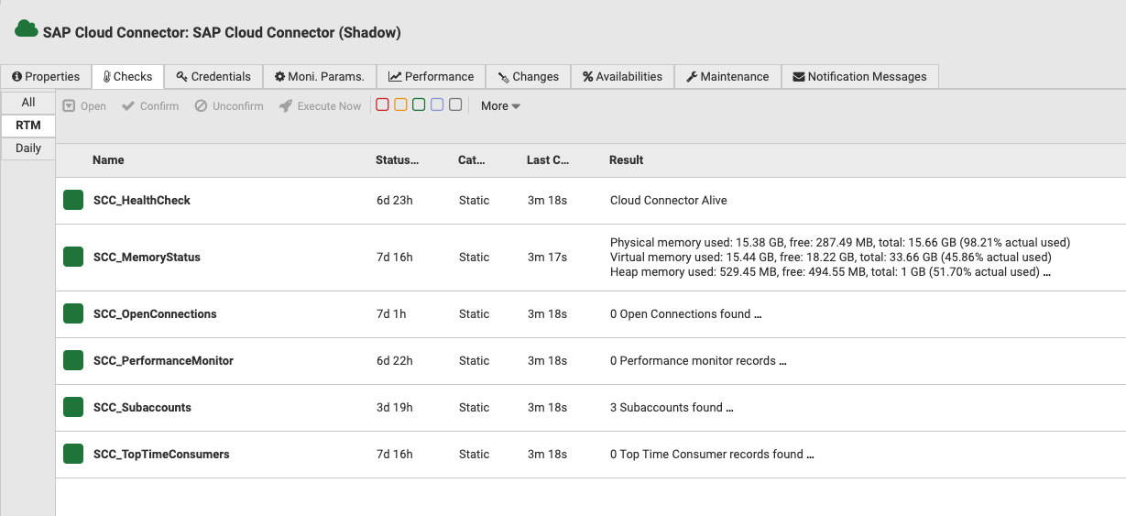Sort by the Result column header
Screen dimensions: 1126x516
[626, 160]
